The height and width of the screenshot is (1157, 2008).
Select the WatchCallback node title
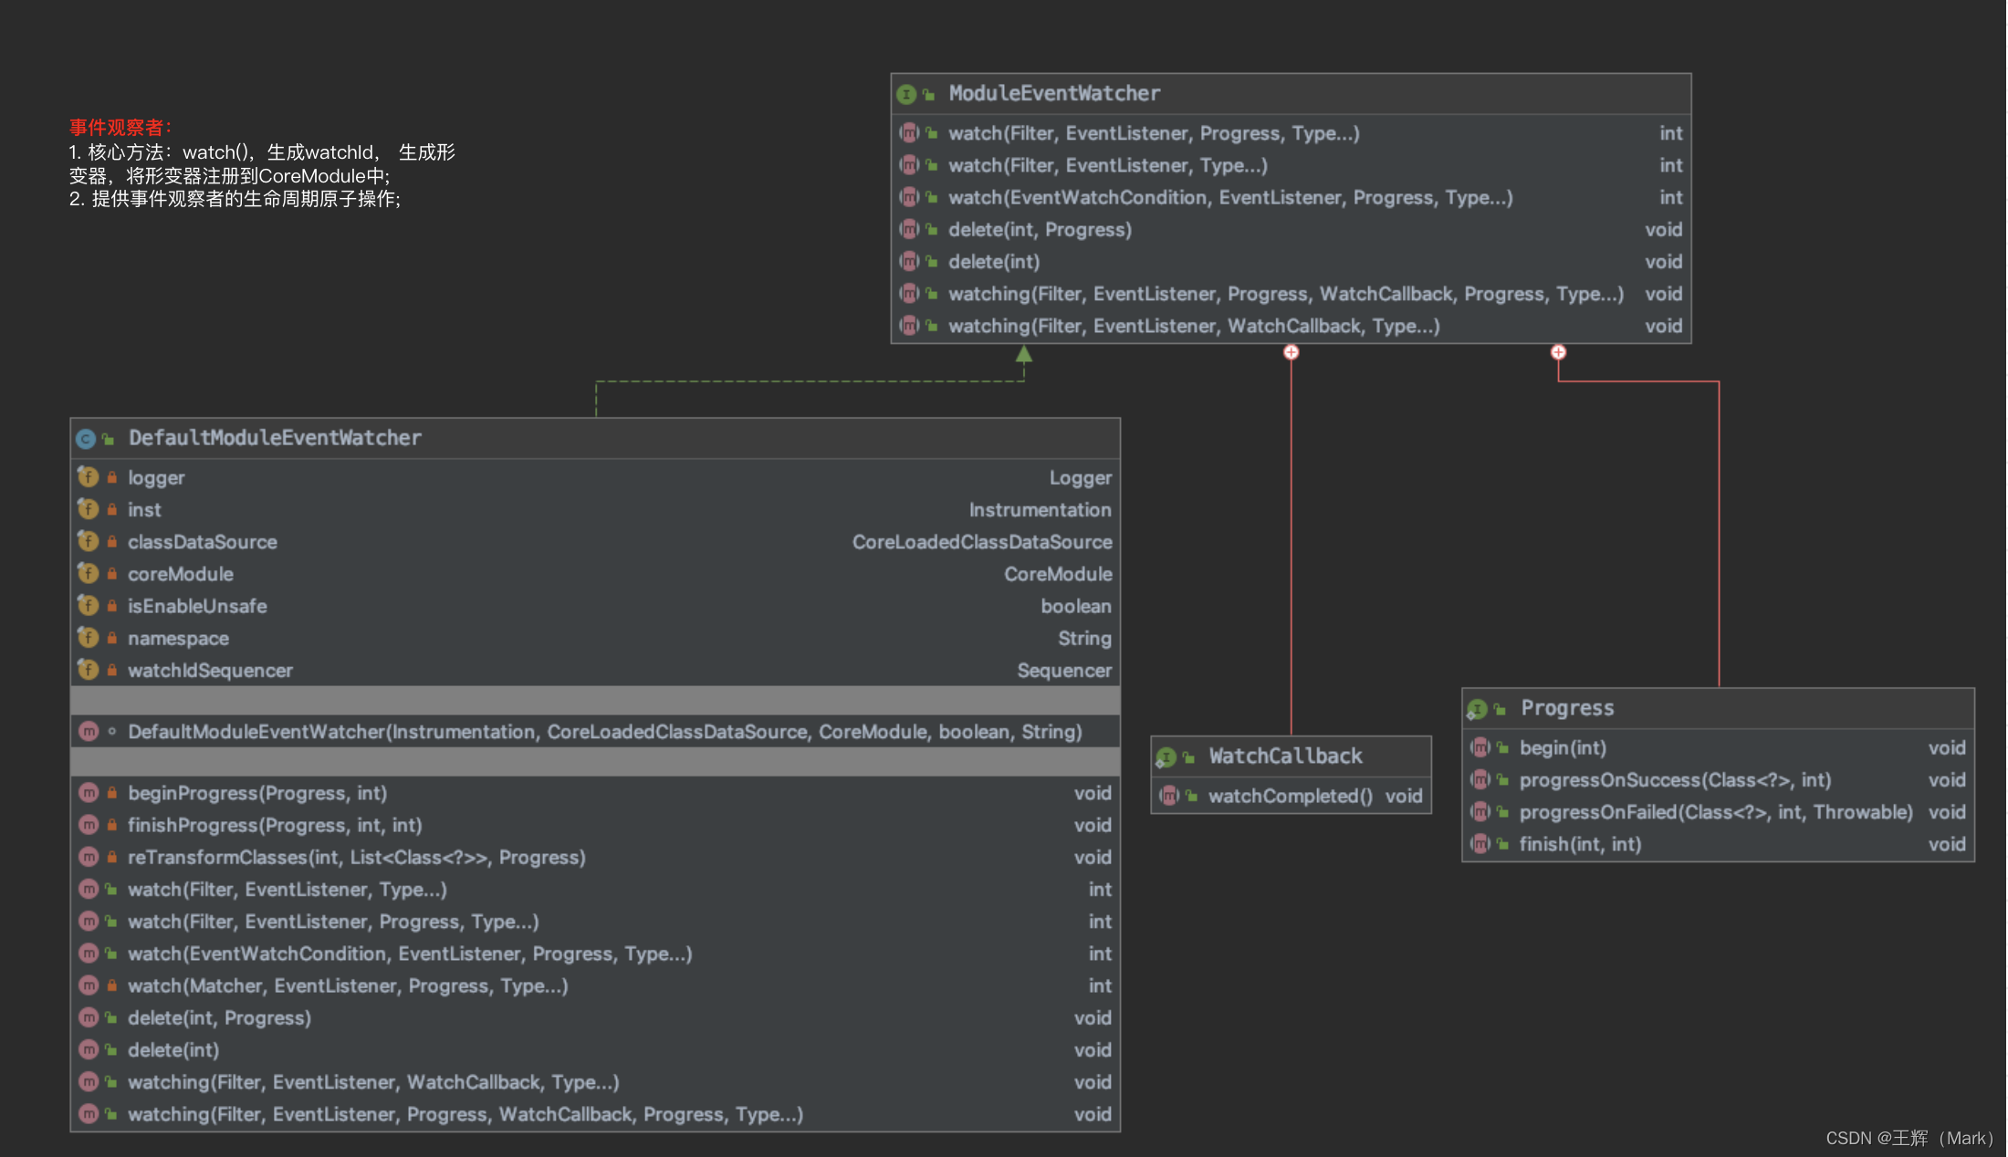1285,756
